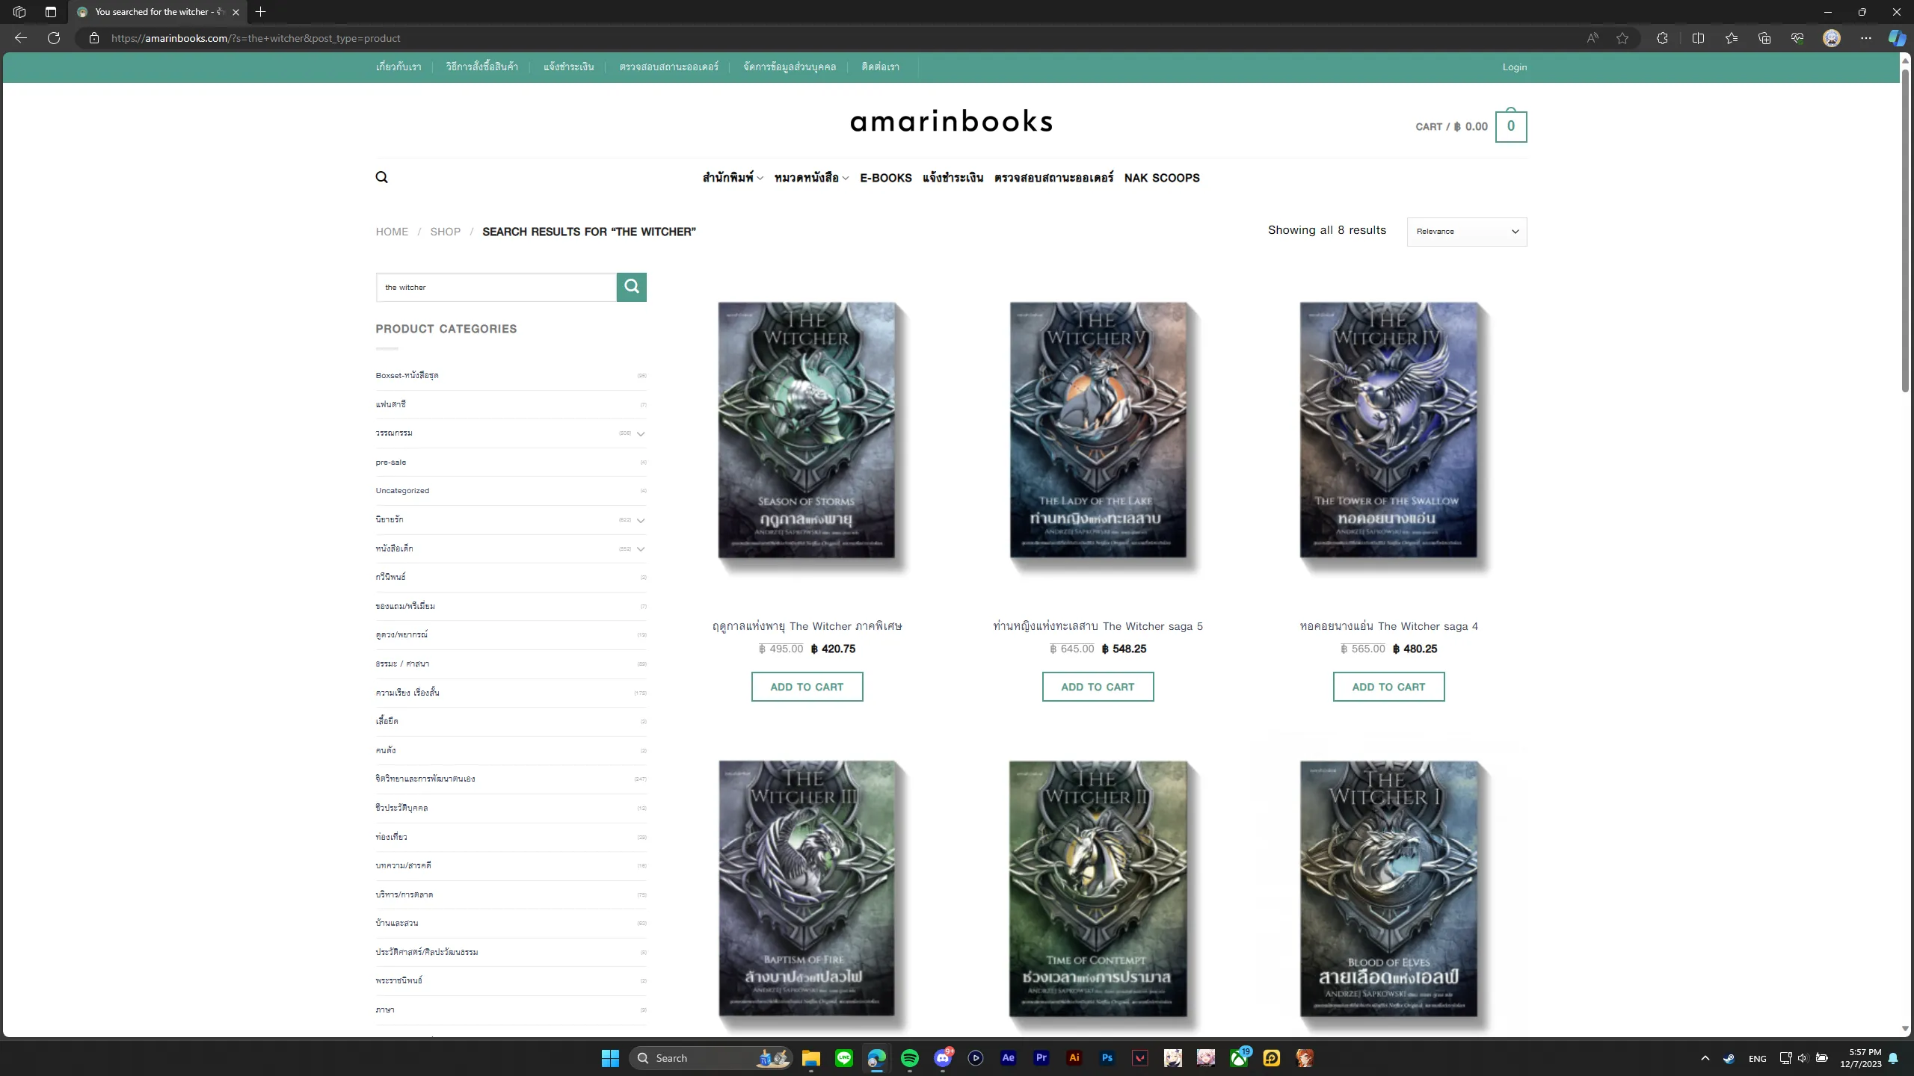1914x1076 pixels.
Task: Add page to favorites with the star icon
Action: [x=1622, y=38]
